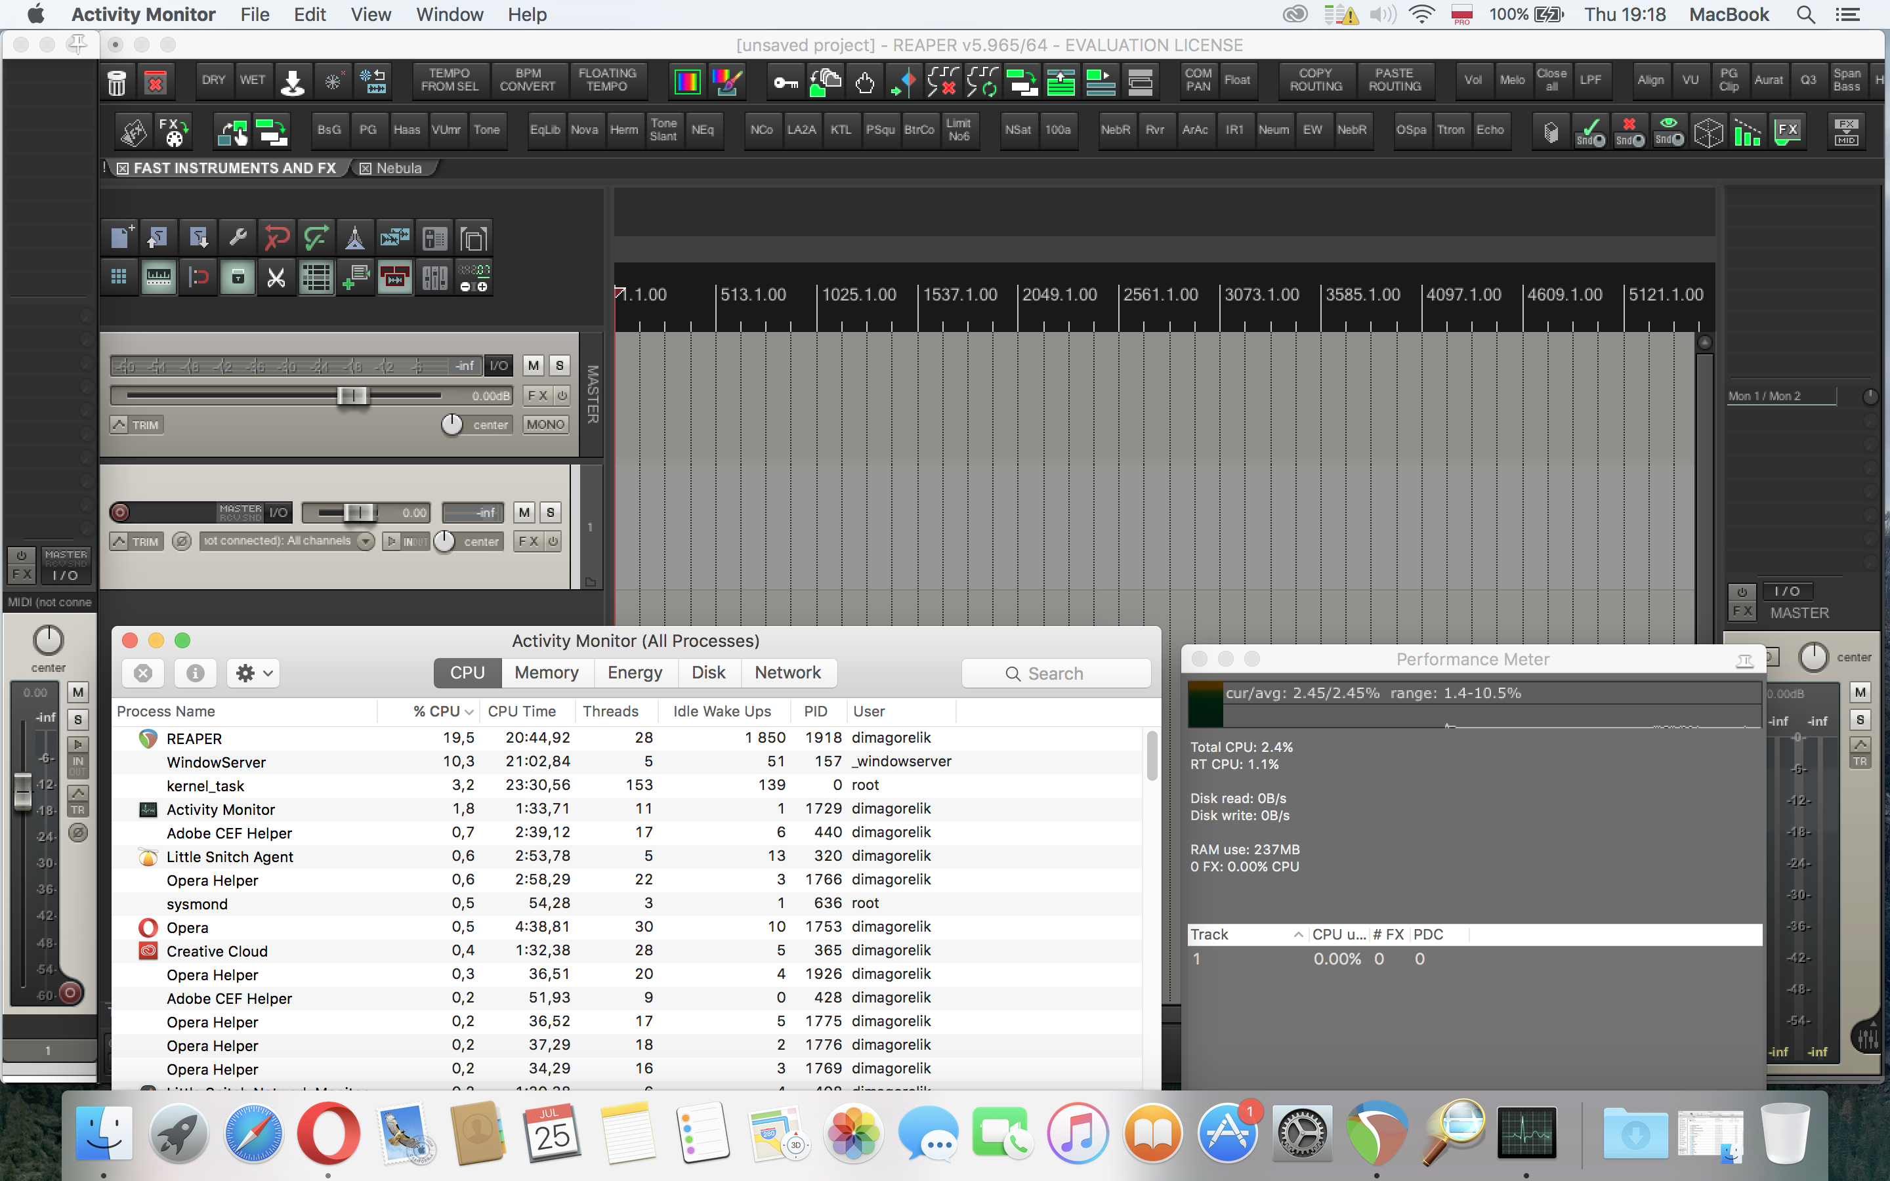1890x1181 pixels.
Task: Click the master volume fader handle
Action: click(x=352, y=395)
